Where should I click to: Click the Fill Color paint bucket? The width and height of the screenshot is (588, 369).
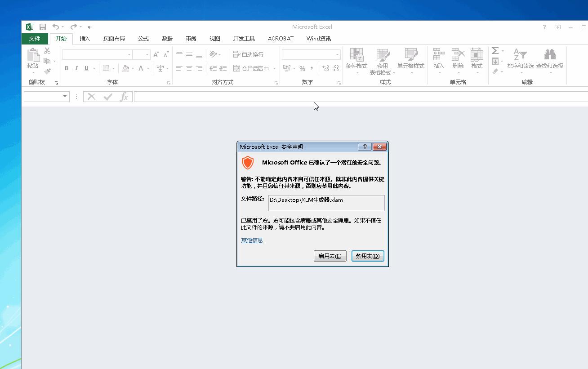point(126,68)
